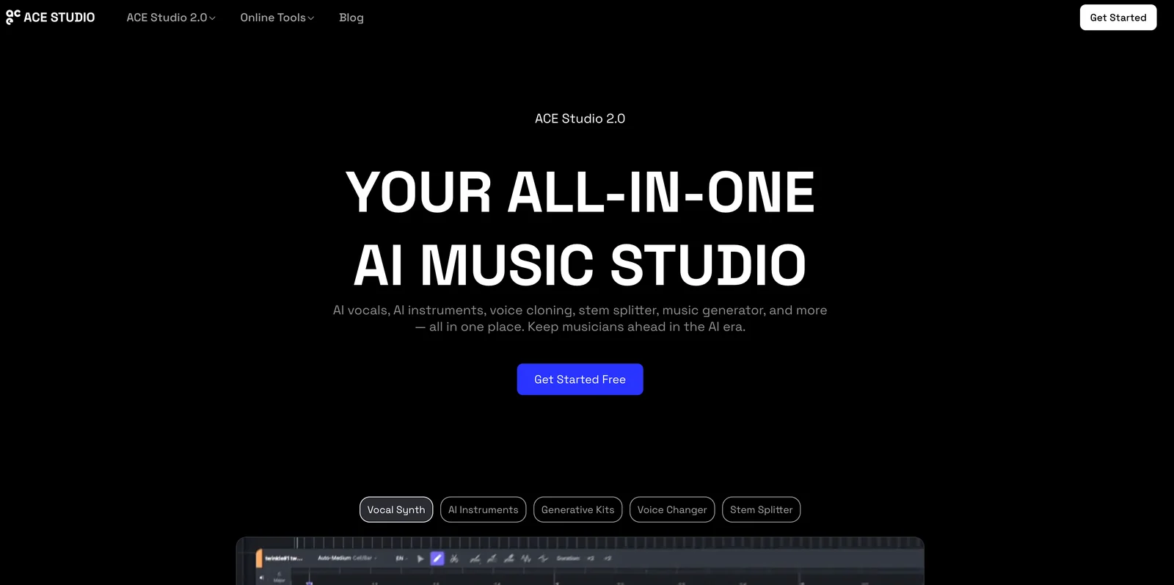This screenshot has height=585, width=1174.
Task: Click the white Get Started button
Action: (1118, 18)
